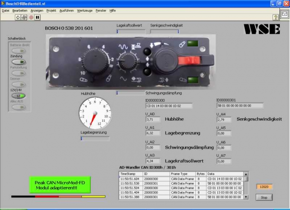Toggle the Zündung switch
The width and height of the screenshot is (290, 210).
click(x=18, y=62)
